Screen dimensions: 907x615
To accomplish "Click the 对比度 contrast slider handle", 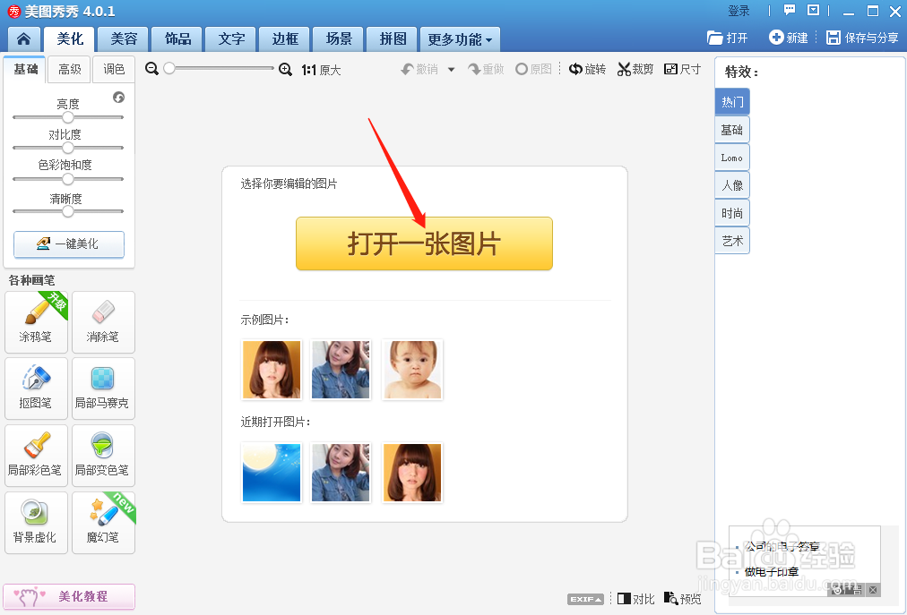I will point(68,148).
